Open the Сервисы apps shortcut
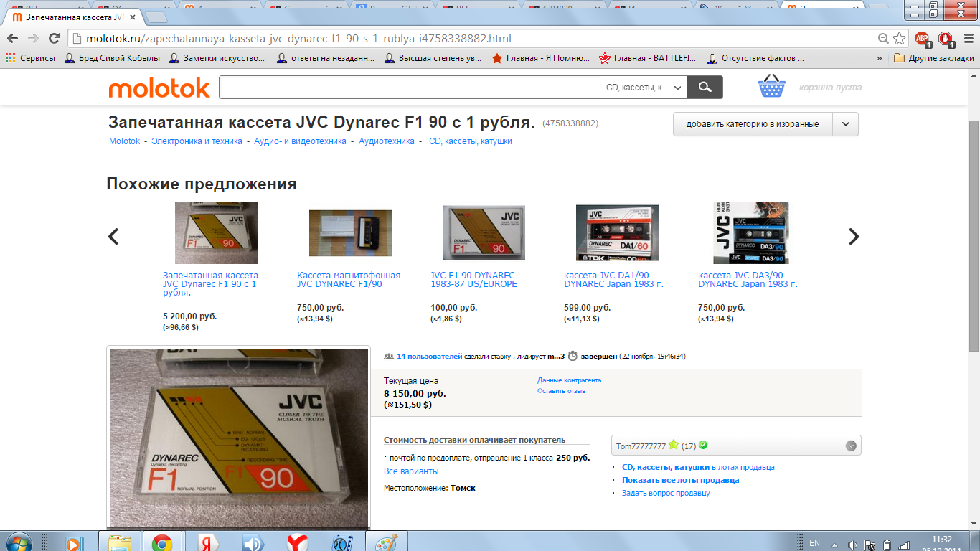980x551 pixels. pos(30,58)
